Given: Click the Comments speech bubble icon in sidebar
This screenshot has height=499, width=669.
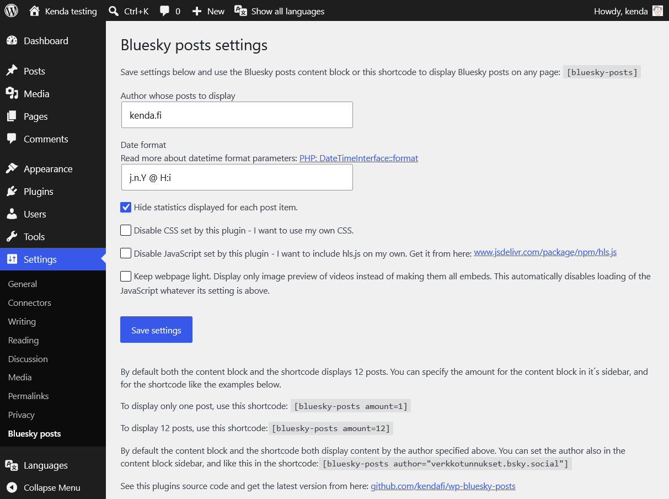Looking at the screenshot, I should (12, 139).
